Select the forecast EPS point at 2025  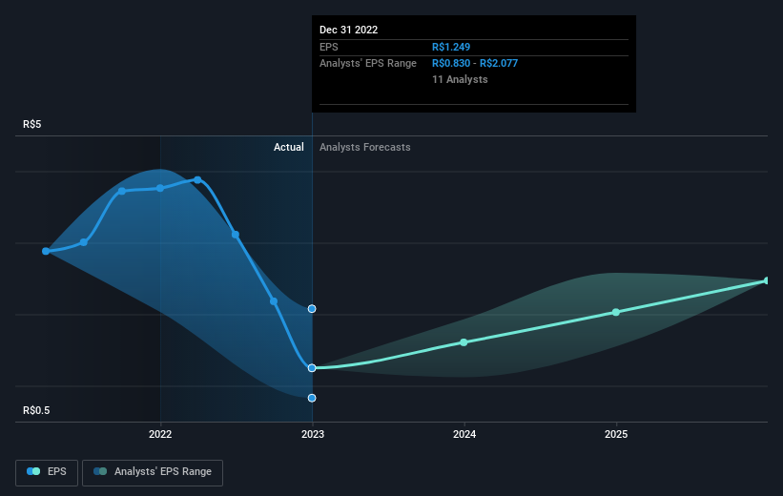click(616, 312)
